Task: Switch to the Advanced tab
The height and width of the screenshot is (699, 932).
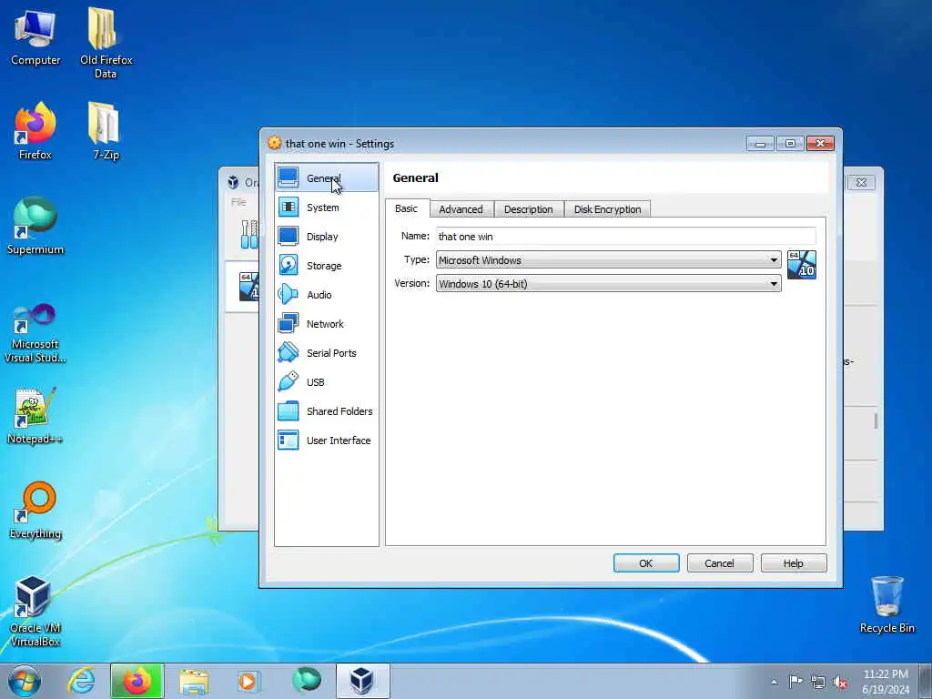Action: 461,209
